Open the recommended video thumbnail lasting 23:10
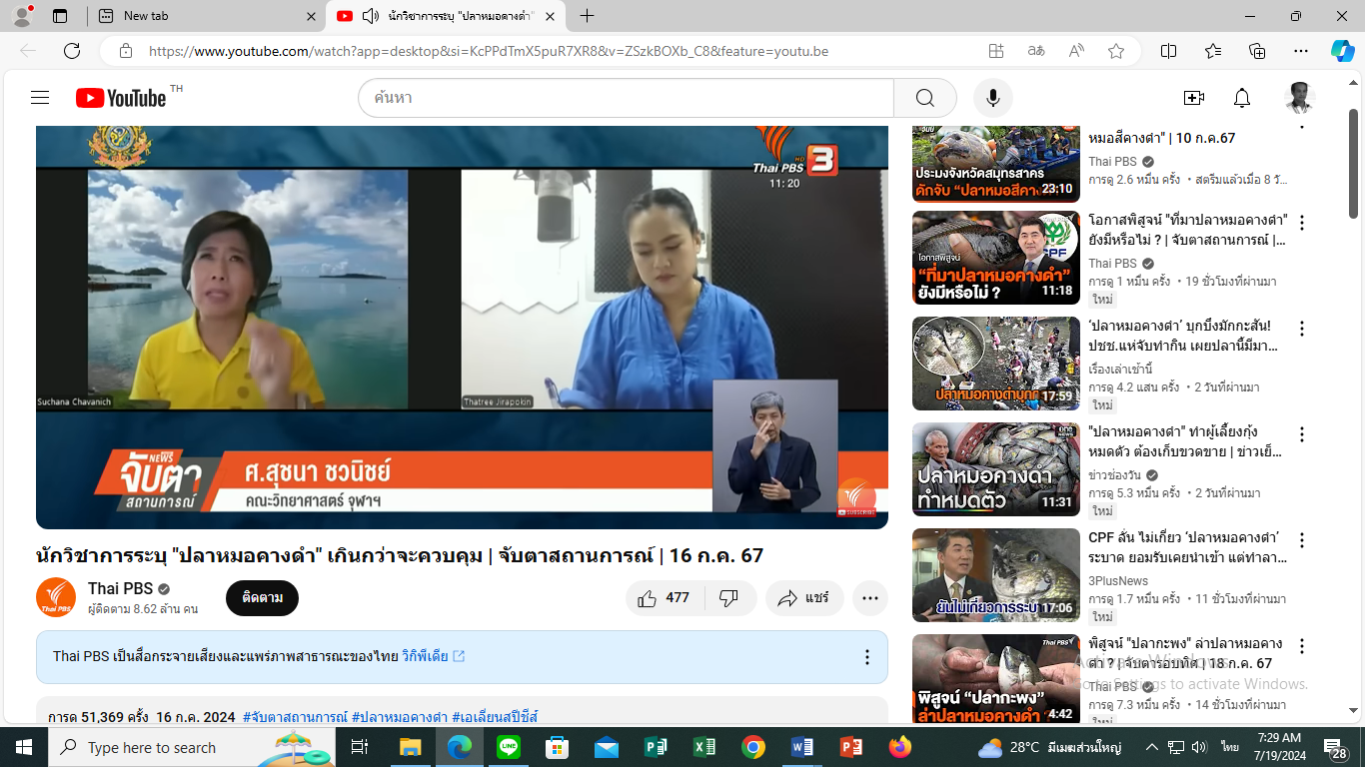The image size is (1365, 767). (x=996, y=163)
